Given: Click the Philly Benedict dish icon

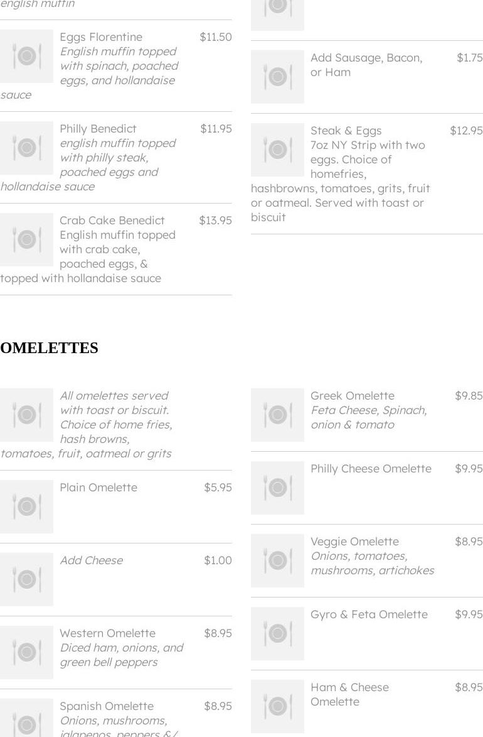Looking at the screenshot, I should click(26, 148).
